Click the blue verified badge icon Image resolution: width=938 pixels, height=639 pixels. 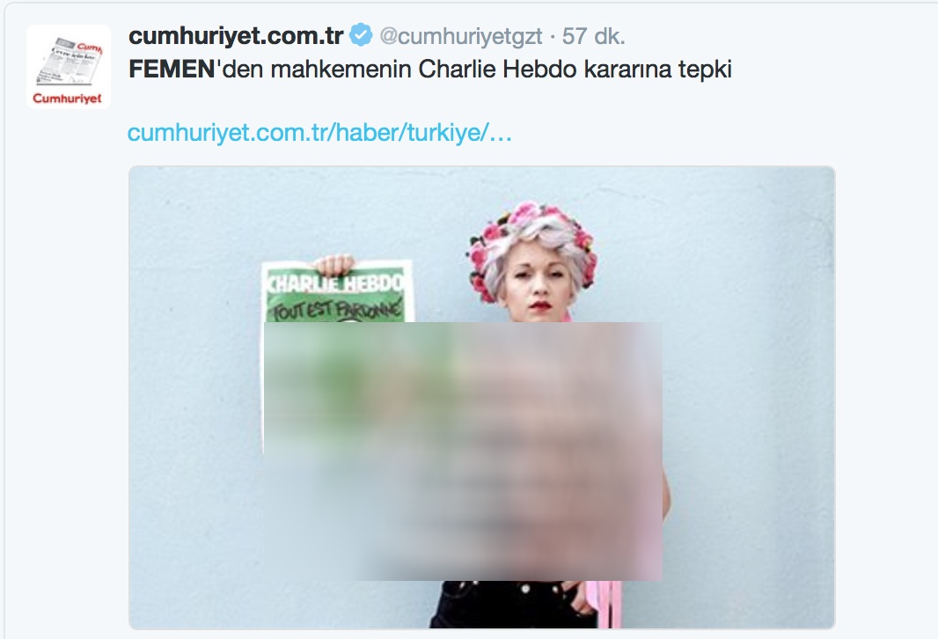[361, 34]
